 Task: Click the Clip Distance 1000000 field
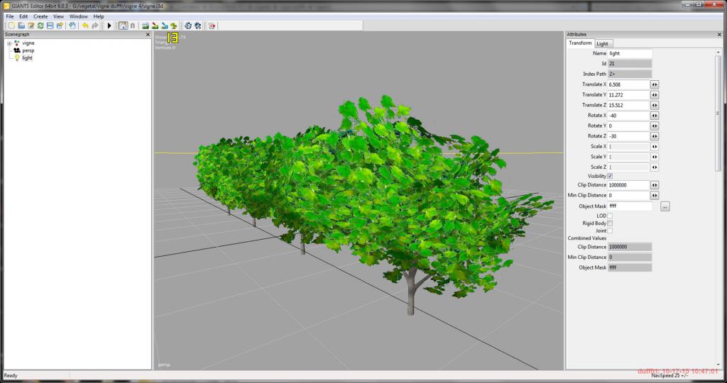coord(628,185)
